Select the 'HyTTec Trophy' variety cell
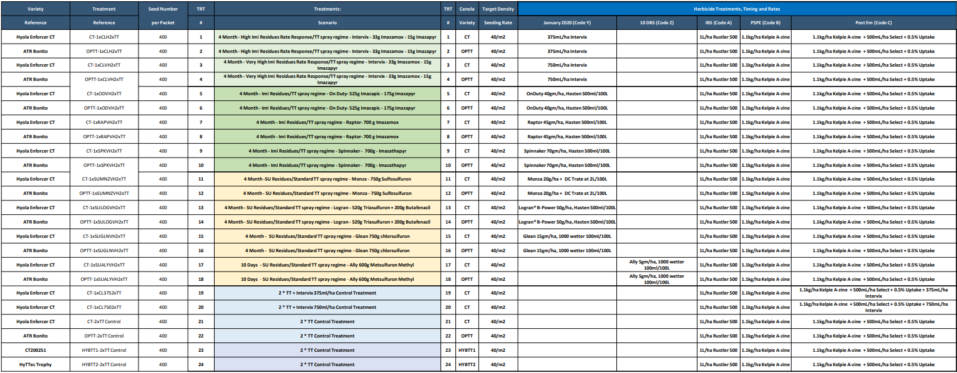The width and height of the screenshot is (957, 373). pyautogui.click(x=36, y=364)
